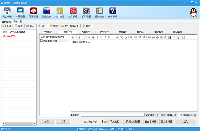Switch to 内容句子 tab
This screenshot has height=131, width=200.
pyautogui.click(x=105, y=32)
